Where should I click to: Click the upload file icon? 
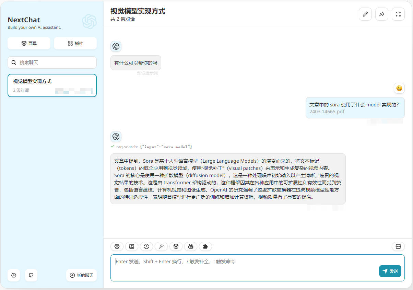[132, 246]
